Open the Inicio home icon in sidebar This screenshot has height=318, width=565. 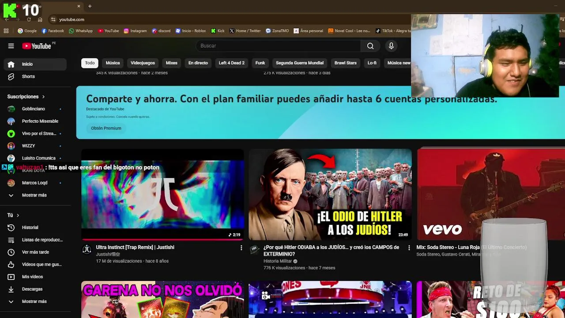point(11,64)
